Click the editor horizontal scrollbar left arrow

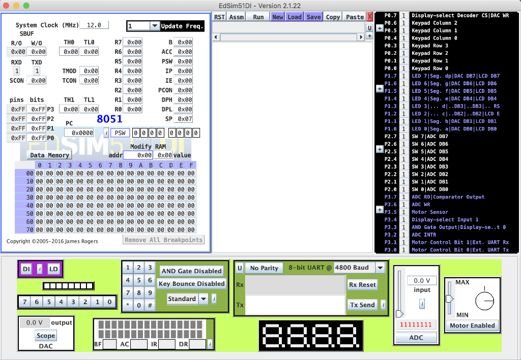click(216, 37)
